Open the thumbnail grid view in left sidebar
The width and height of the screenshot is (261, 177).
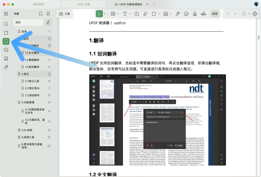click(x=6, y=14)
